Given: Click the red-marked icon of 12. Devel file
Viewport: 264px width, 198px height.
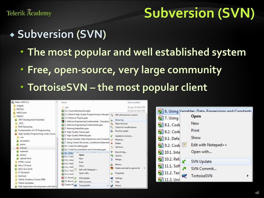Looking at the screenshot, I should [x=63, y=178].
